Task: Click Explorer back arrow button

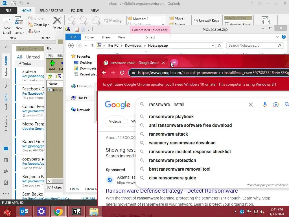Action: [x=71, y=45]
